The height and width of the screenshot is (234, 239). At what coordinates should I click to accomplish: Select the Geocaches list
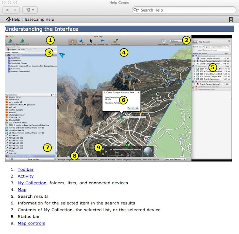click(x=16, y=69)
